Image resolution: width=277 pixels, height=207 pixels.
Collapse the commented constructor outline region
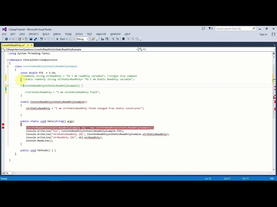(x=8, y=86)
